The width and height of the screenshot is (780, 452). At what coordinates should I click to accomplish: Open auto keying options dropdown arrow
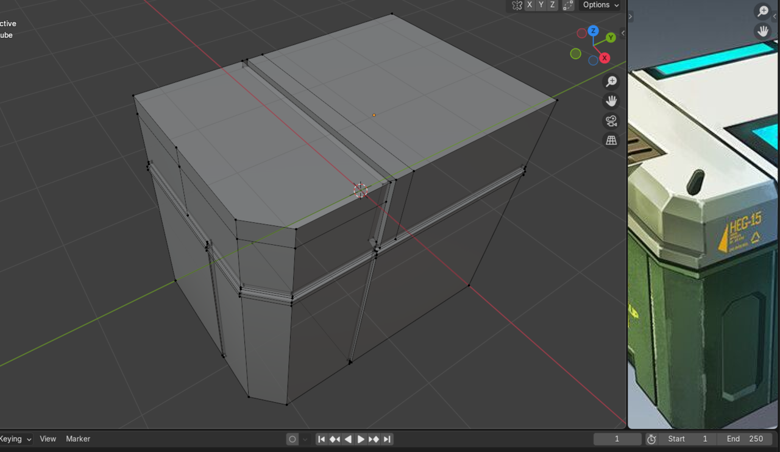click(305, 439)
